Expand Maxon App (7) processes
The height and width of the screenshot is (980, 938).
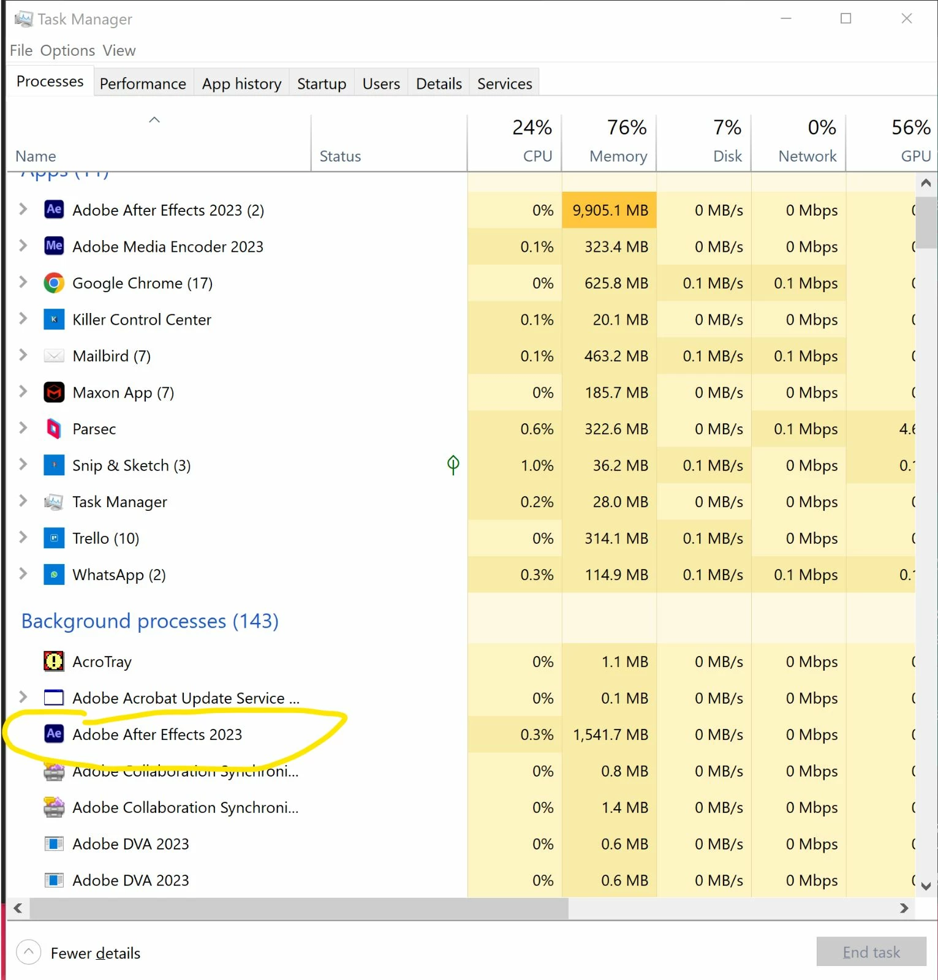[23, 392]
